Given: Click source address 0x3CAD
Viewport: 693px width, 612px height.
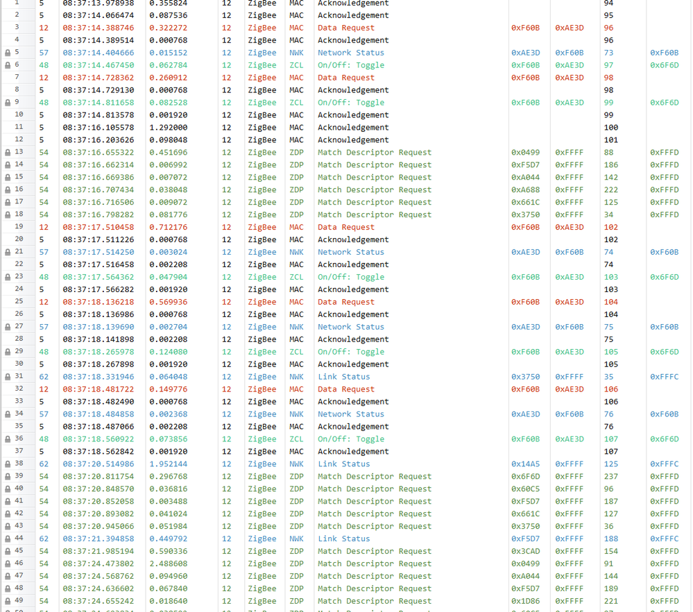Looking at the screenshot, I should [x=526, y=552].
